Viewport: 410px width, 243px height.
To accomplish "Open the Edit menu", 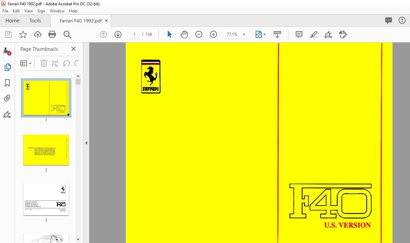I will 16,11.
